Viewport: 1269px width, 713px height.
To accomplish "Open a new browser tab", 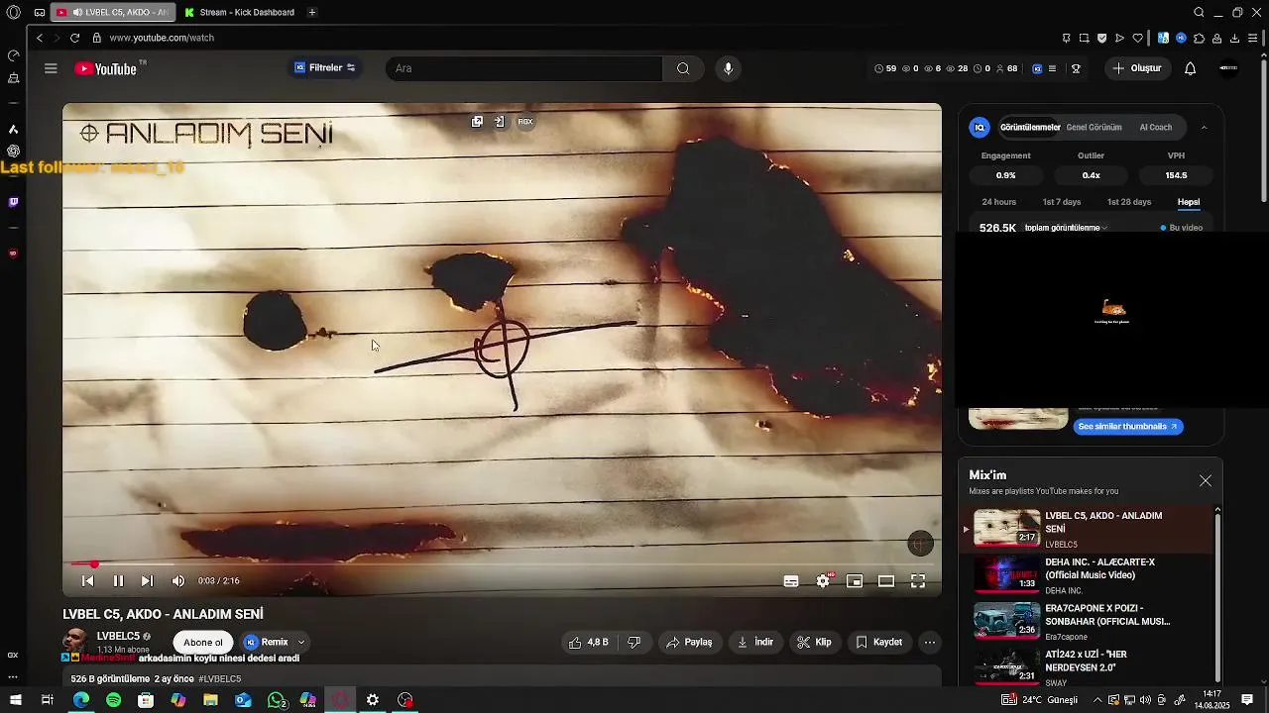I will (x=312, y=12).
